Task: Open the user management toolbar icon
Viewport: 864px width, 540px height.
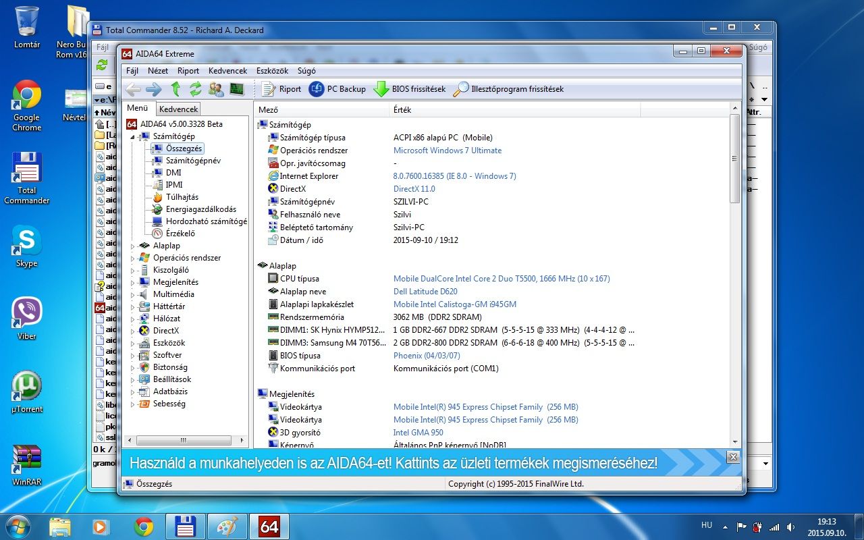Action: pyautogui.click(x=216, y=88)
